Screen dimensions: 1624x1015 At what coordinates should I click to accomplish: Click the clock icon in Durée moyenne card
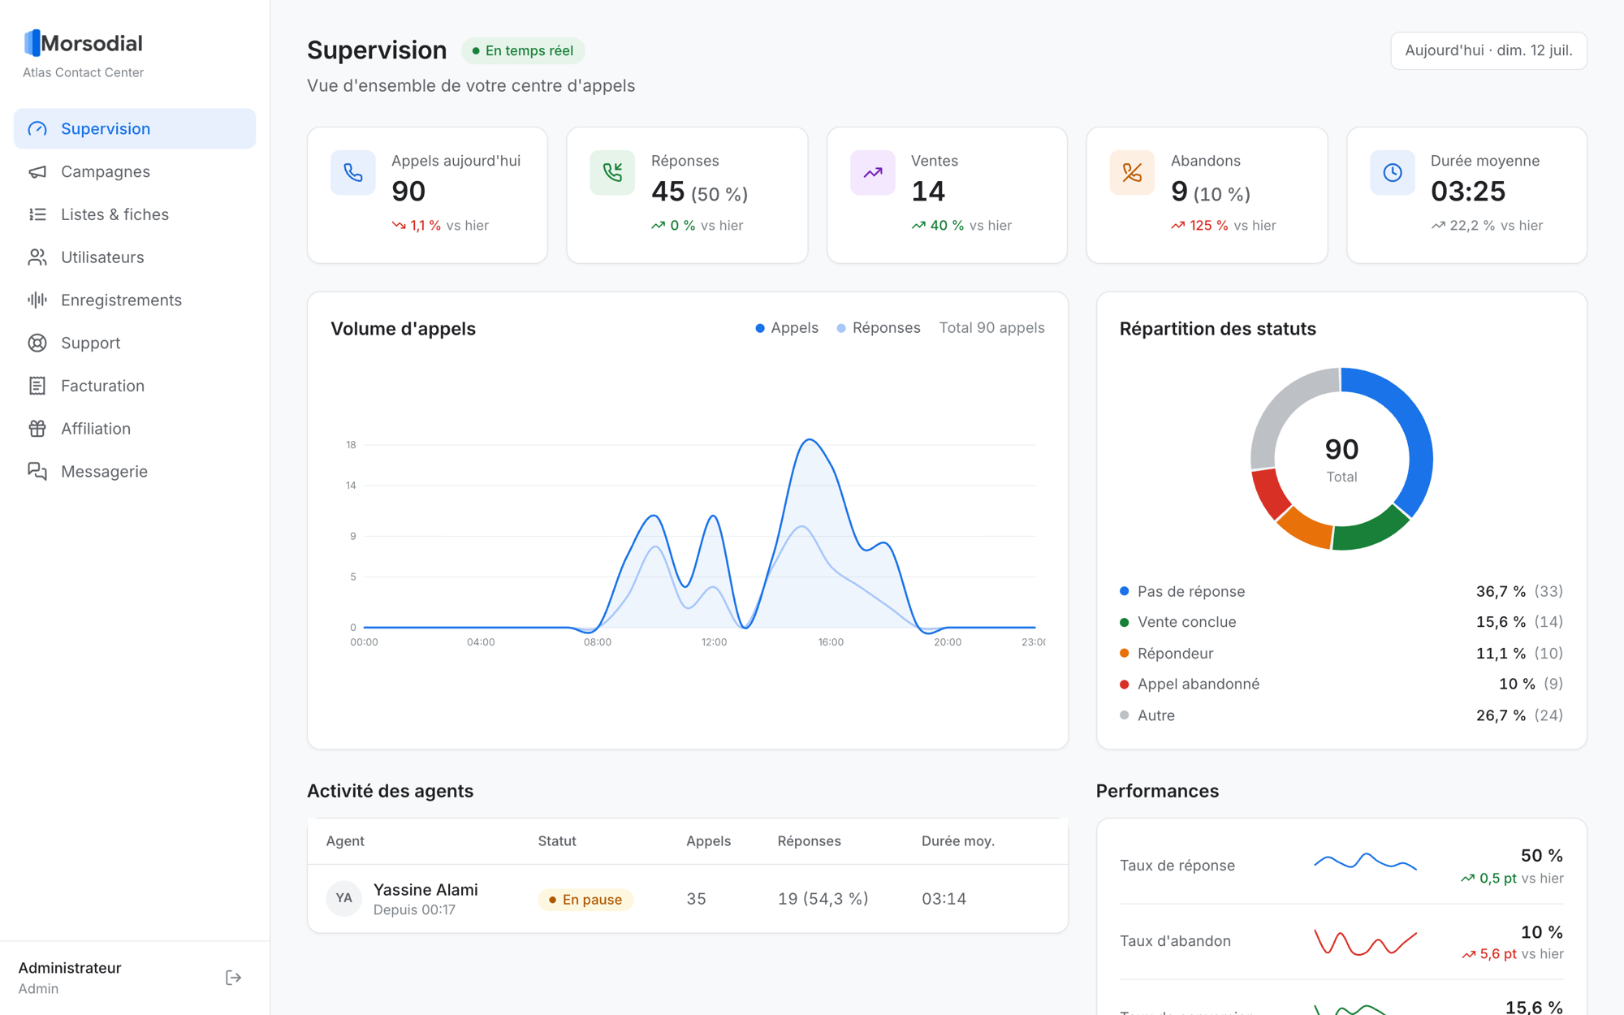[1392, 172]
